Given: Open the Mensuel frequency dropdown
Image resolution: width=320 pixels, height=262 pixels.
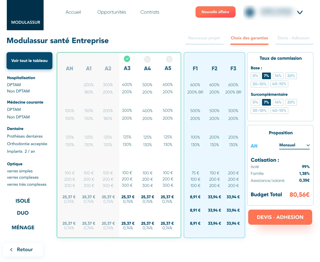Looking at the screenshot, I should [x=294, y=145].
